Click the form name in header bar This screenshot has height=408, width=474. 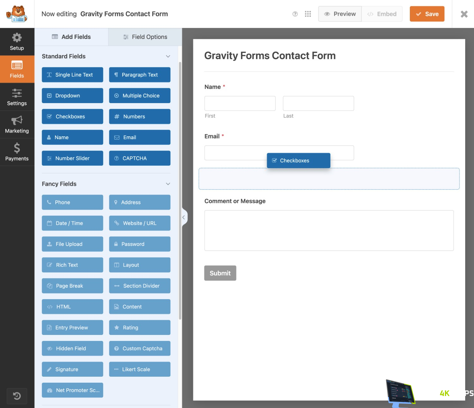point(124,14)
